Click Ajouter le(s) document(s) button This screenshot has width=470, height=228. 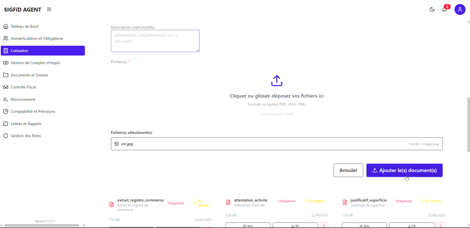click(x=404, y=170)
